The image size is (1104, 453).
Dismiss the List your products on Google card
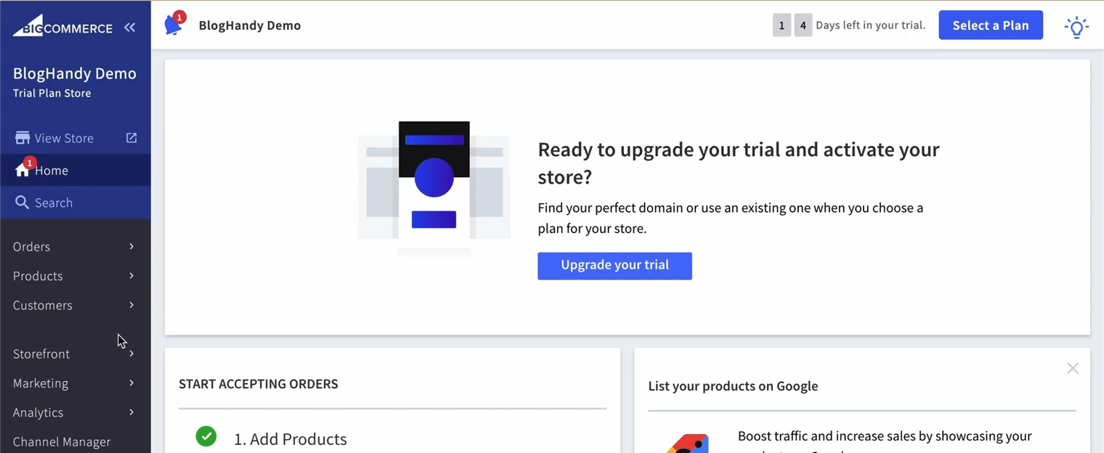[x=1073, y=368]
